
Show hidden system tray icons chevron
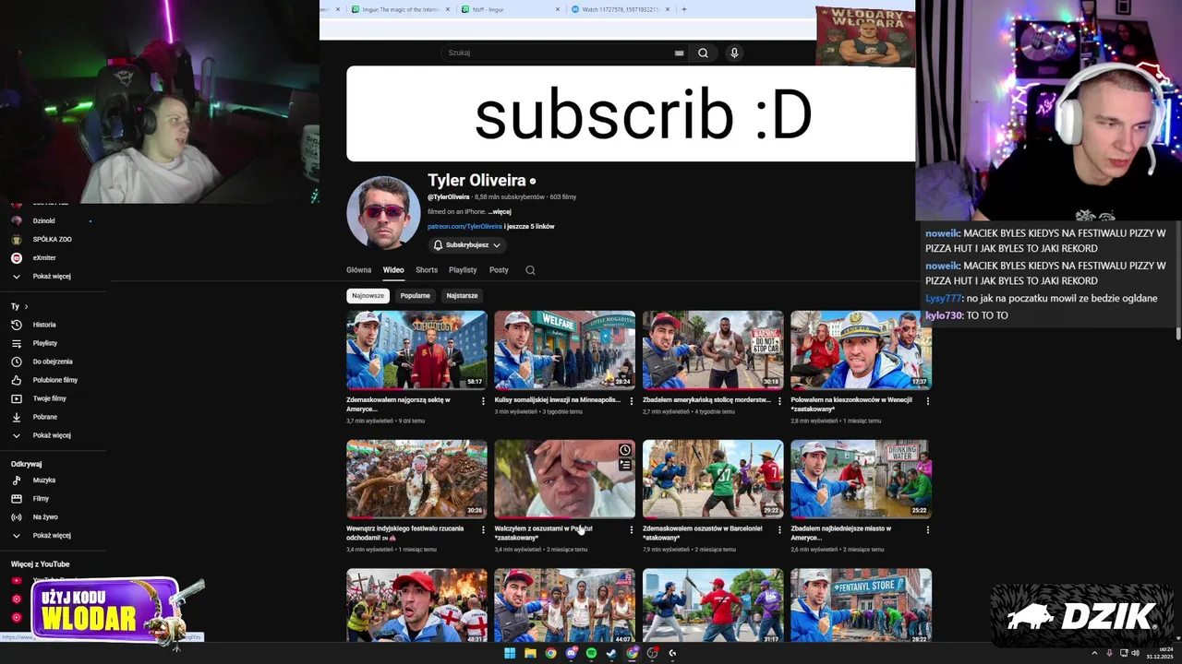pos(1095,653)
